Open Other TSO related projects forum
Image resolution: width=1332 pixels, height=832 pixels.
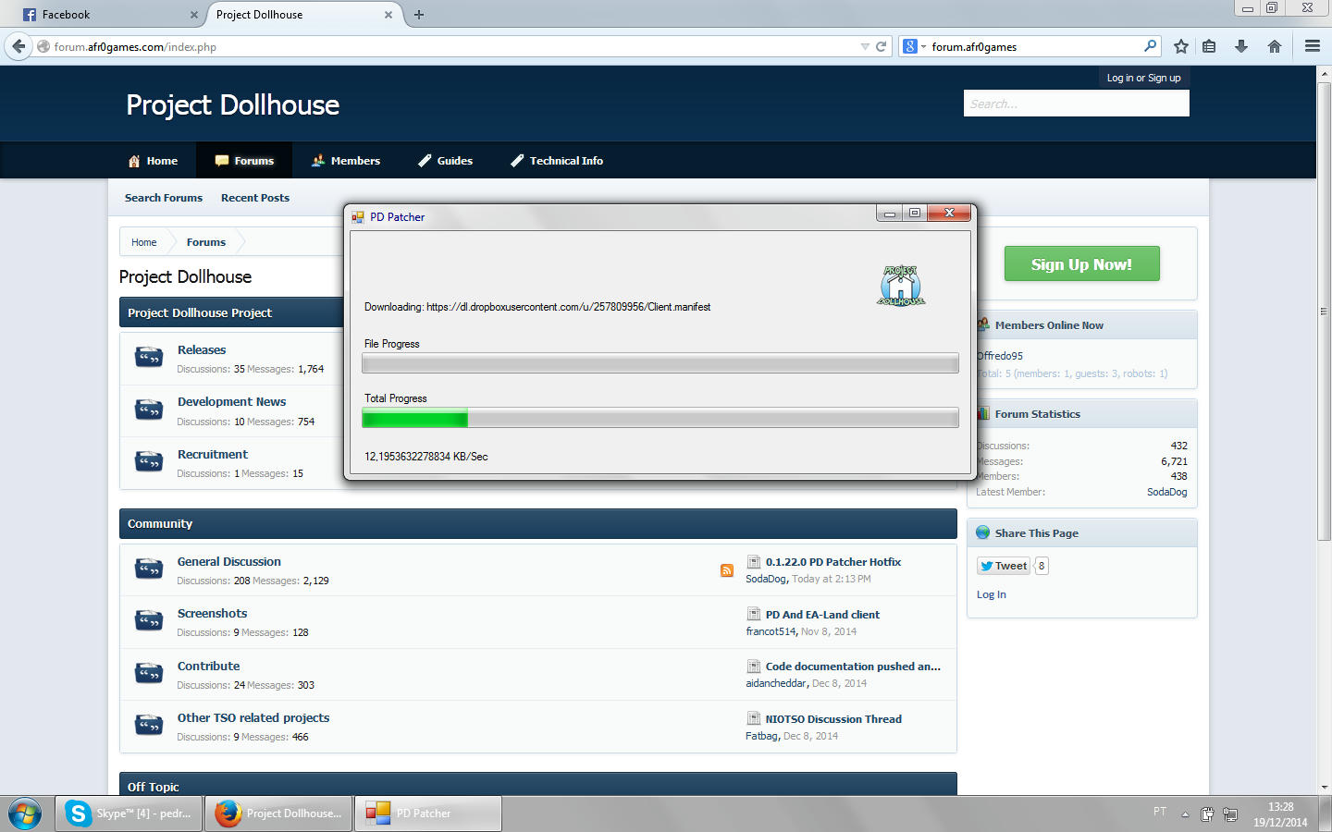click(253, 717)
